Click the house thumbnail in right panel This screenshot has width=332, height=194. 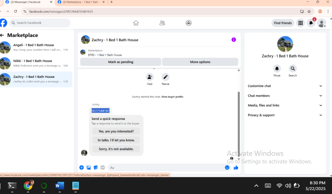(285, 44)
